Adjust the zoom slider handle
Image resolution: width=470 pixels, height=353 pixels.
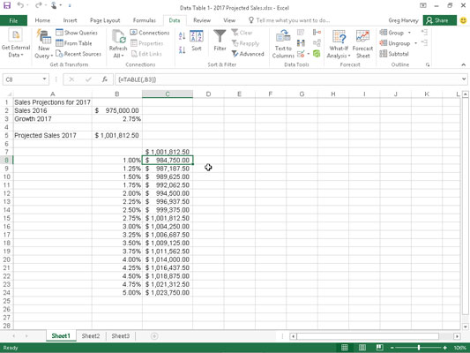[419, 348]
